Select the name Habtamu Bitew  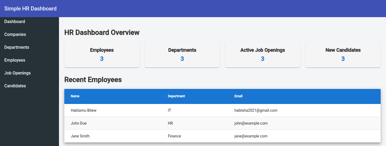click(84, 110)
